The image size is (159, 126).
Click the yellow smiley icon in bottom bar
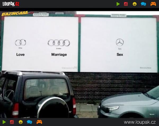21,122
